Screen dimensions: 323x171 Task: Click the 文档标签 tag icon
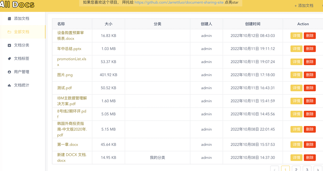(x=9, y=59)
